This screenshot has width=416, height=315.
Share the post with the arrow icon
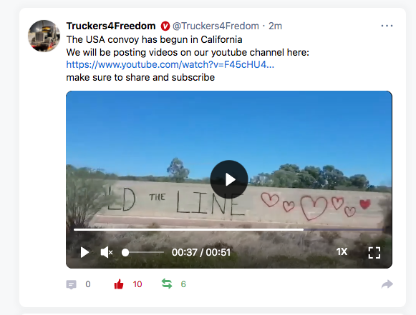(387, 284)
